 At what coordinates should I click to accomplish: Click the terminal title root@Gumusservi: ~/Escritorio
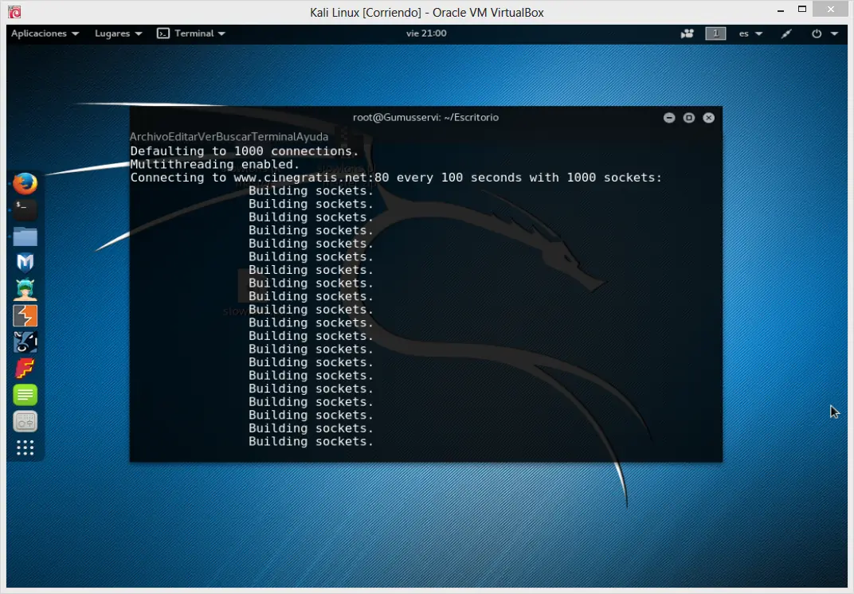pyautogui.click(x=426, y=117)
